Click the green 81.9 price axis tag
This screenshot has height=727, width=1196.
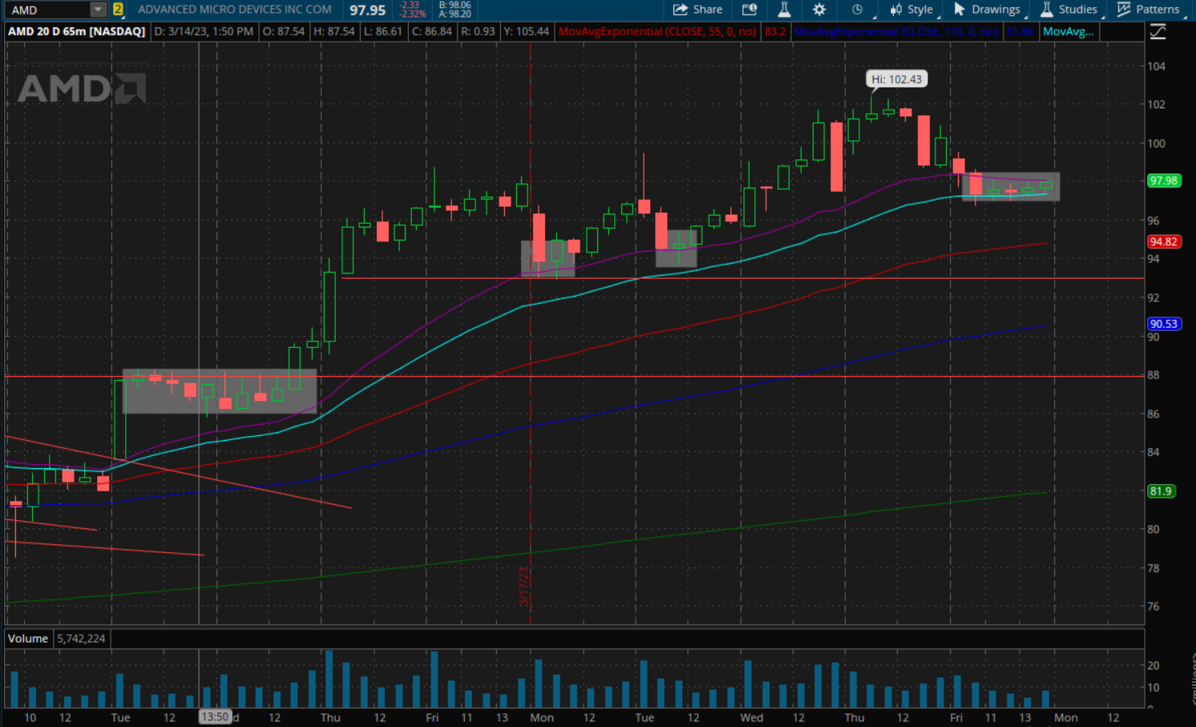pos(1161,491)
